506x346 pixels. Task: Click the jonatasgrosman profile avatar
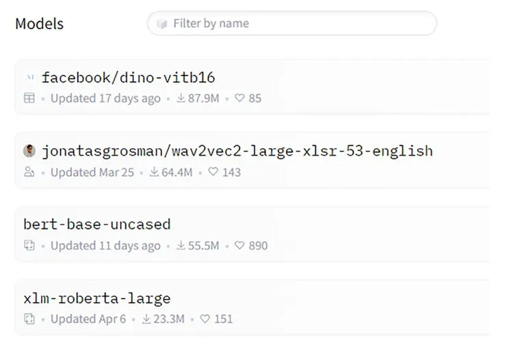[29, 151]
